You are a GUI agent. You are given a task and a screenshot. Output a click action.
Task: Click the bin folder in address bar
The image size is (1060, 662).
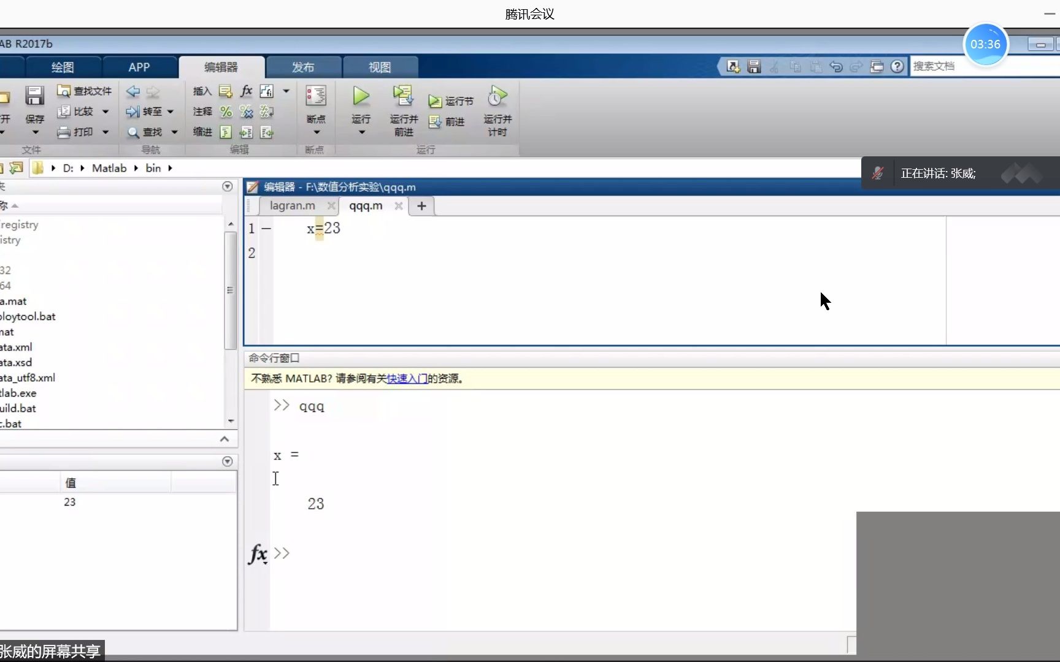click(x=153, y=168)
